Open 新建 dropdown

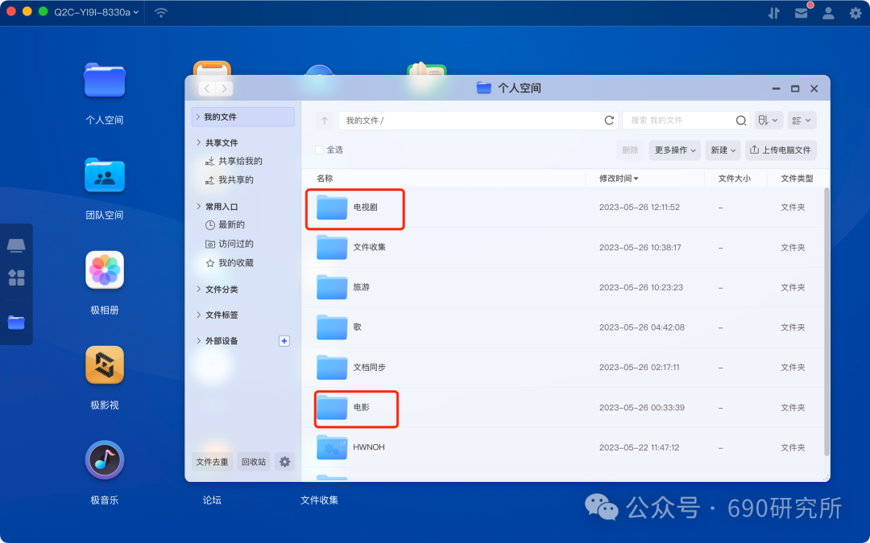click(x=723, y=150)
